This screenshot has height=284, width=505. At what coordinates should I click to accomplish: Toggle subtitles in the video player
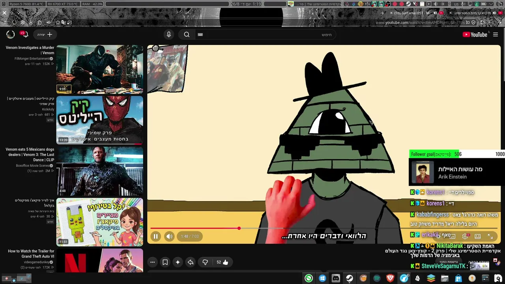pyautogui.click(x=453, y=236)
